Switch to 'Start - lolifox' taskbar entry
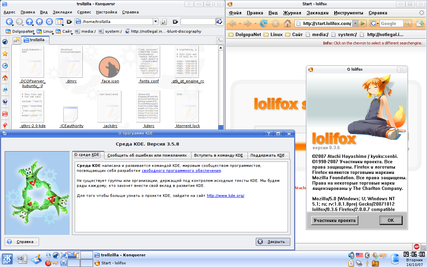The image size is (427, 267). point(110,263)
